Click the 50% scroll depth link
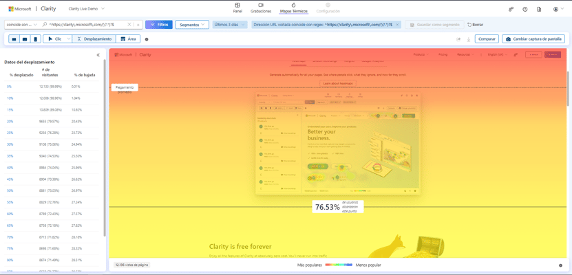 click(x=10, y=190)
